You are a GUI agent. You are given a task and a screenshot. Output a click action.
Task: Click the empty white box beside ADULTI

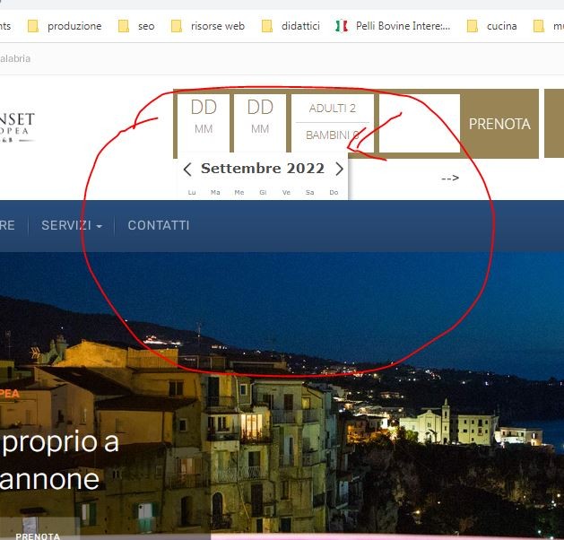click(420, 123)
